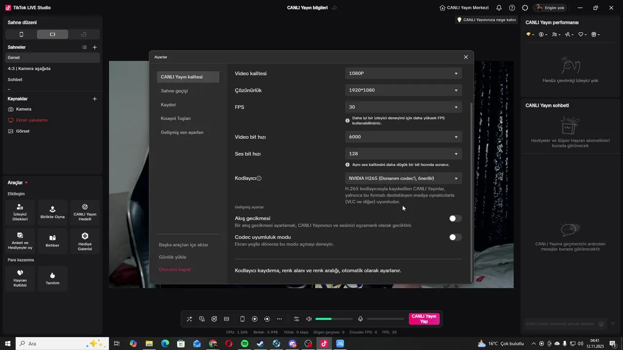Viewport: 623px width, 350px height.
Task: Click the AI hexagon icon in bottom toolbar
Action: (214, 319)
